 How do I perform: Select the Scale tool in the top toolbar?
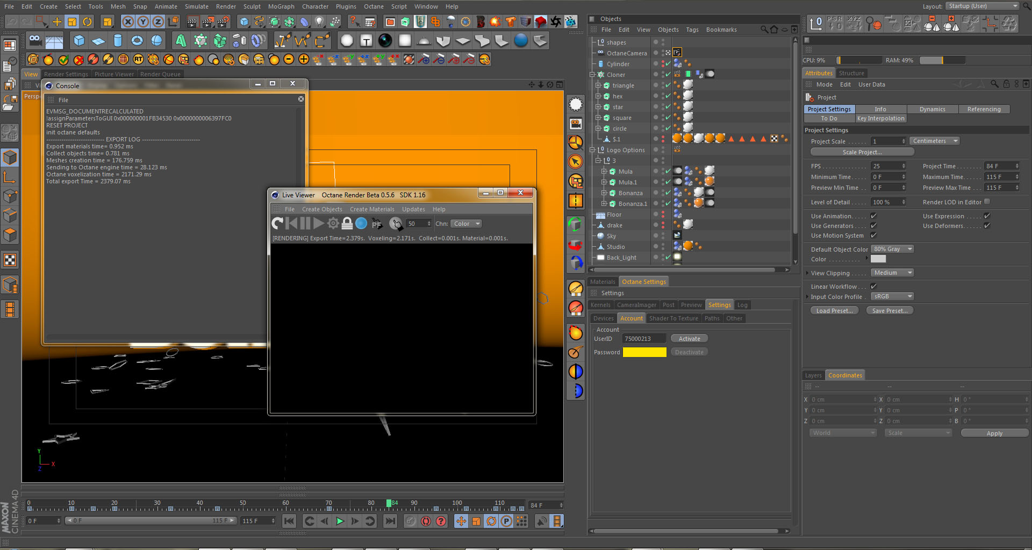point(72,22)
